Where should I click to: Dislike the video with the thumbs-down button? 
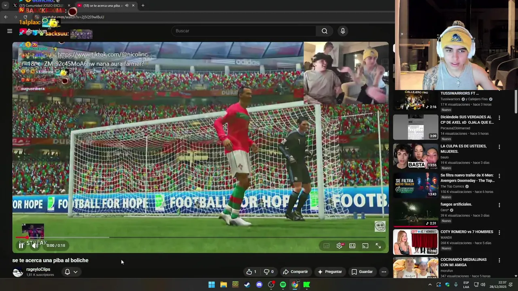(x=269, y=272)
